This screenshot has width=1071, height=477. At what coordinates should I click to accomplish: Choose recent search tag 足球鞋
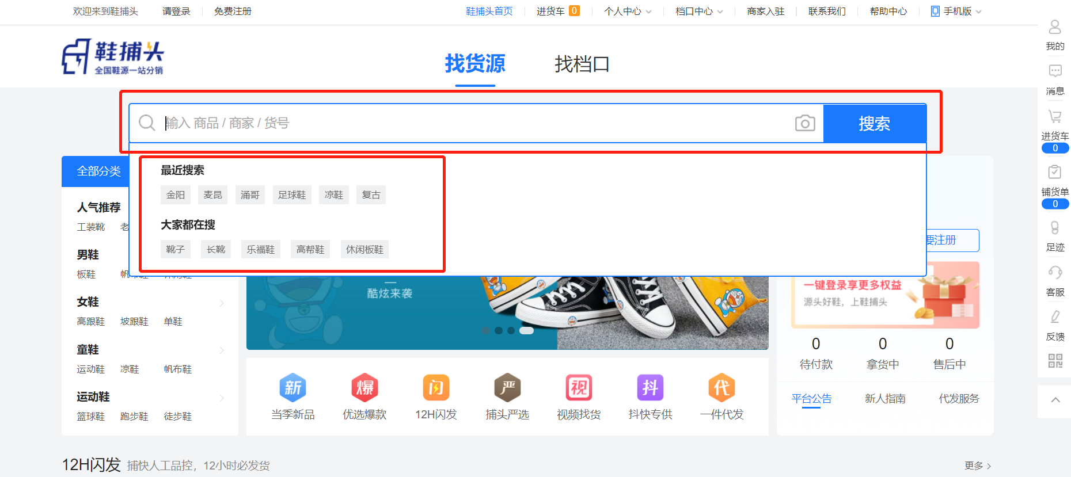pyautogui.click(x=292, y=195)
